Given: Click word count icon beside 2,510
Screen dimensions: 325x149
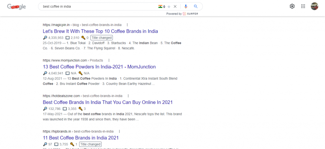Looking at the screenshot, I should (68, 38).
